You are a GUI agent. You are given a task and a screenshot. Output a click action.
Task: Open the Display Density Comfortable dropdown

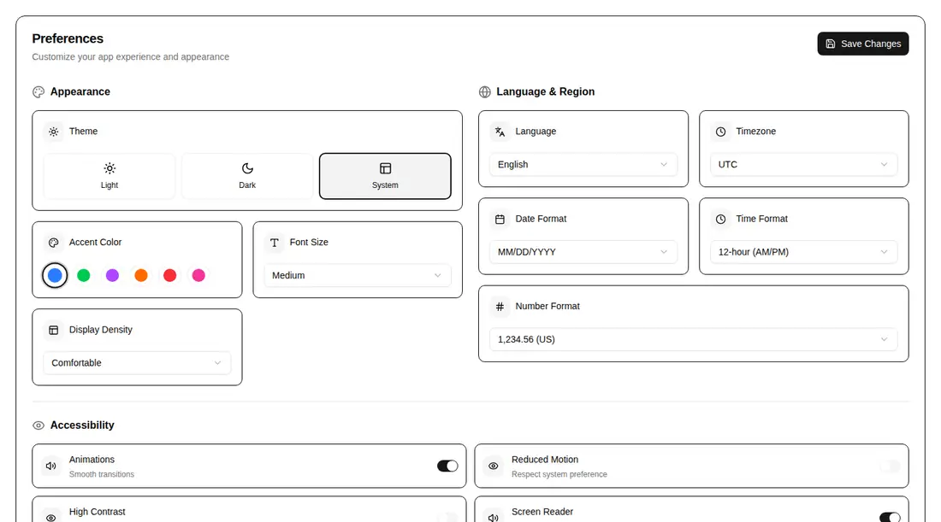[137, 362]
